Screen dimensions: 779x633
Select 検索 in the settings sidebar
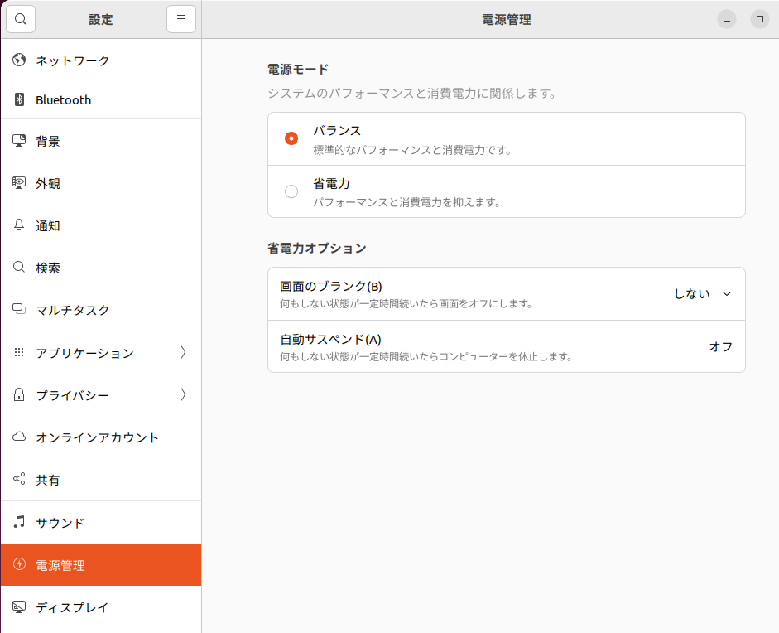click(48, 268)
